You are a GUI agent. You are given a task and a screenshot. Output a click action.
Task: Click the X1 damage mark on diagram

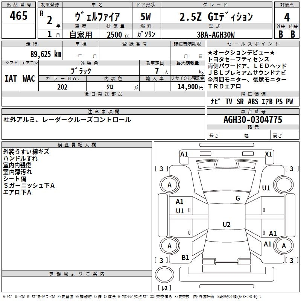coord(268,154)
